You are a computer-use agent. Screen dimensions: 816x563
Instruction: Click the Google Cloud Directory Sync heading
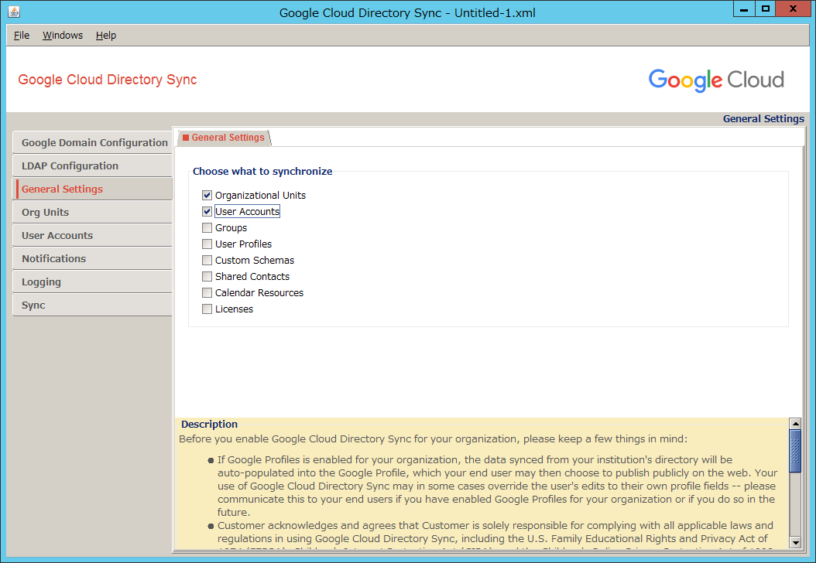click(x=107, y=80)
